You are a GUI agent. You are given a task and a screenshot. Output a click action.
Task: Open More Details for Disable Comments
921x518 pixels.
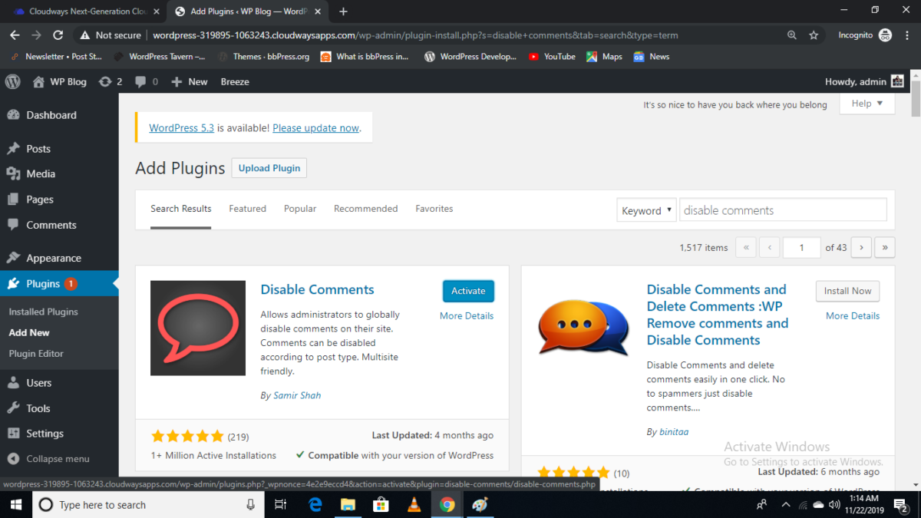click(467, 315)
